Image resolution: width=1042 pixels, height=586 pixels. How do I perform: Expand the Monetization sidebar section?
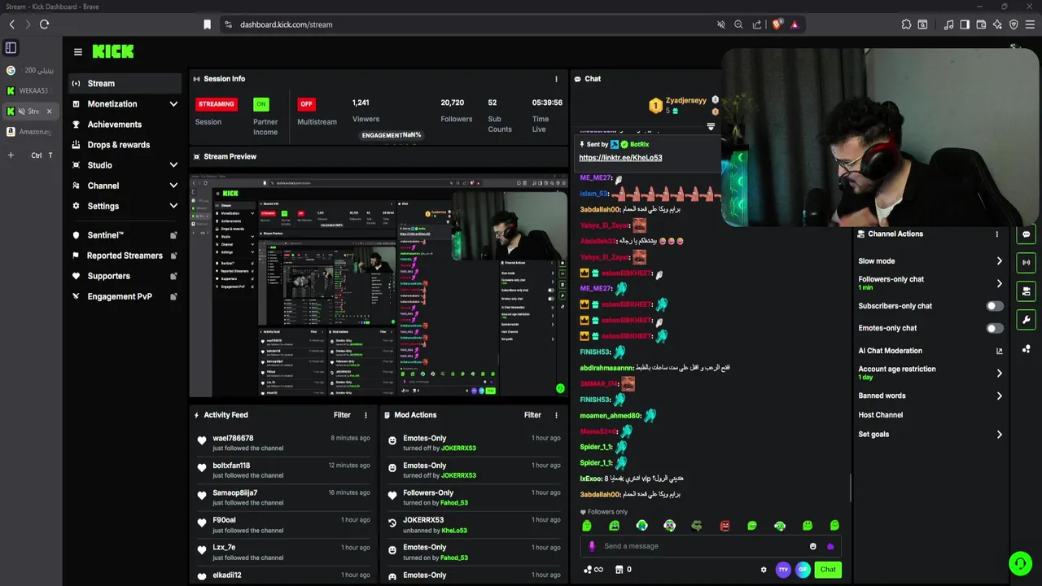pyautogui.click(x=125, y=104)
